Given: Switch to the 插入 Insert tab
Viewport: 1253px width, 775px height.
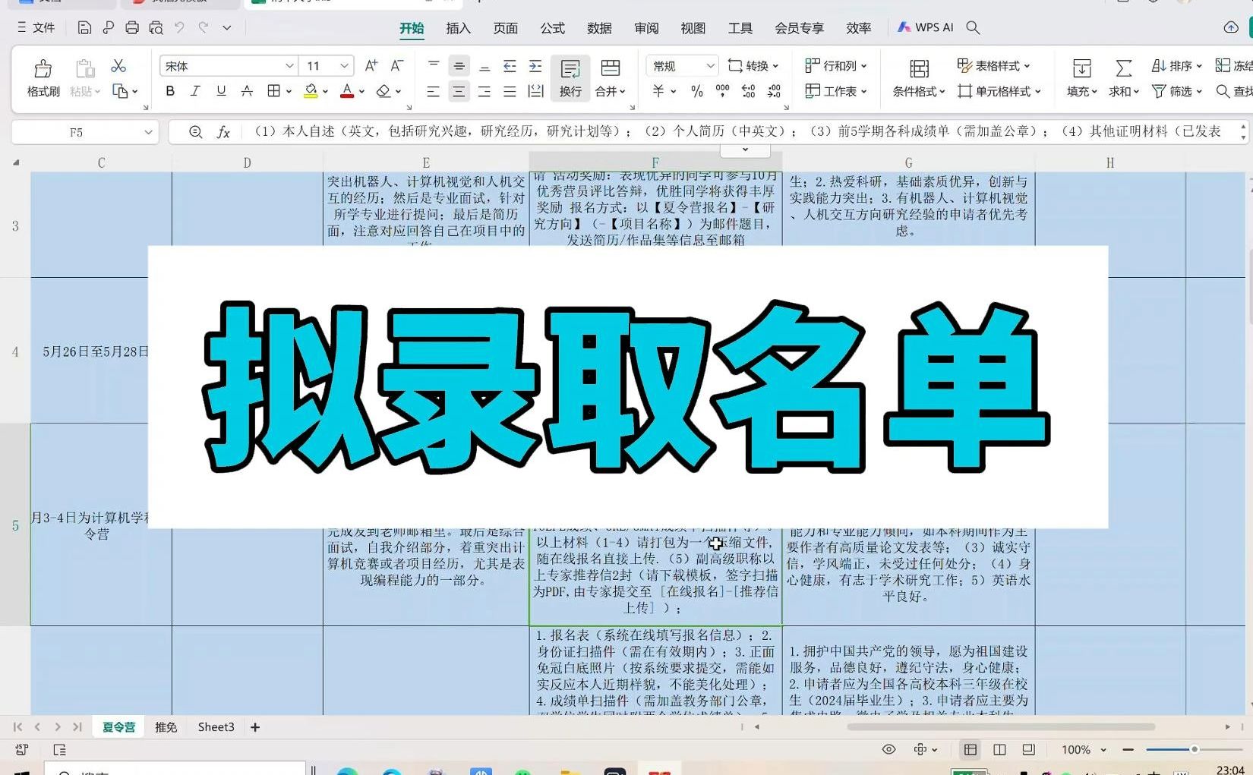Looking at the screenshot, I should tap(458, 28).
